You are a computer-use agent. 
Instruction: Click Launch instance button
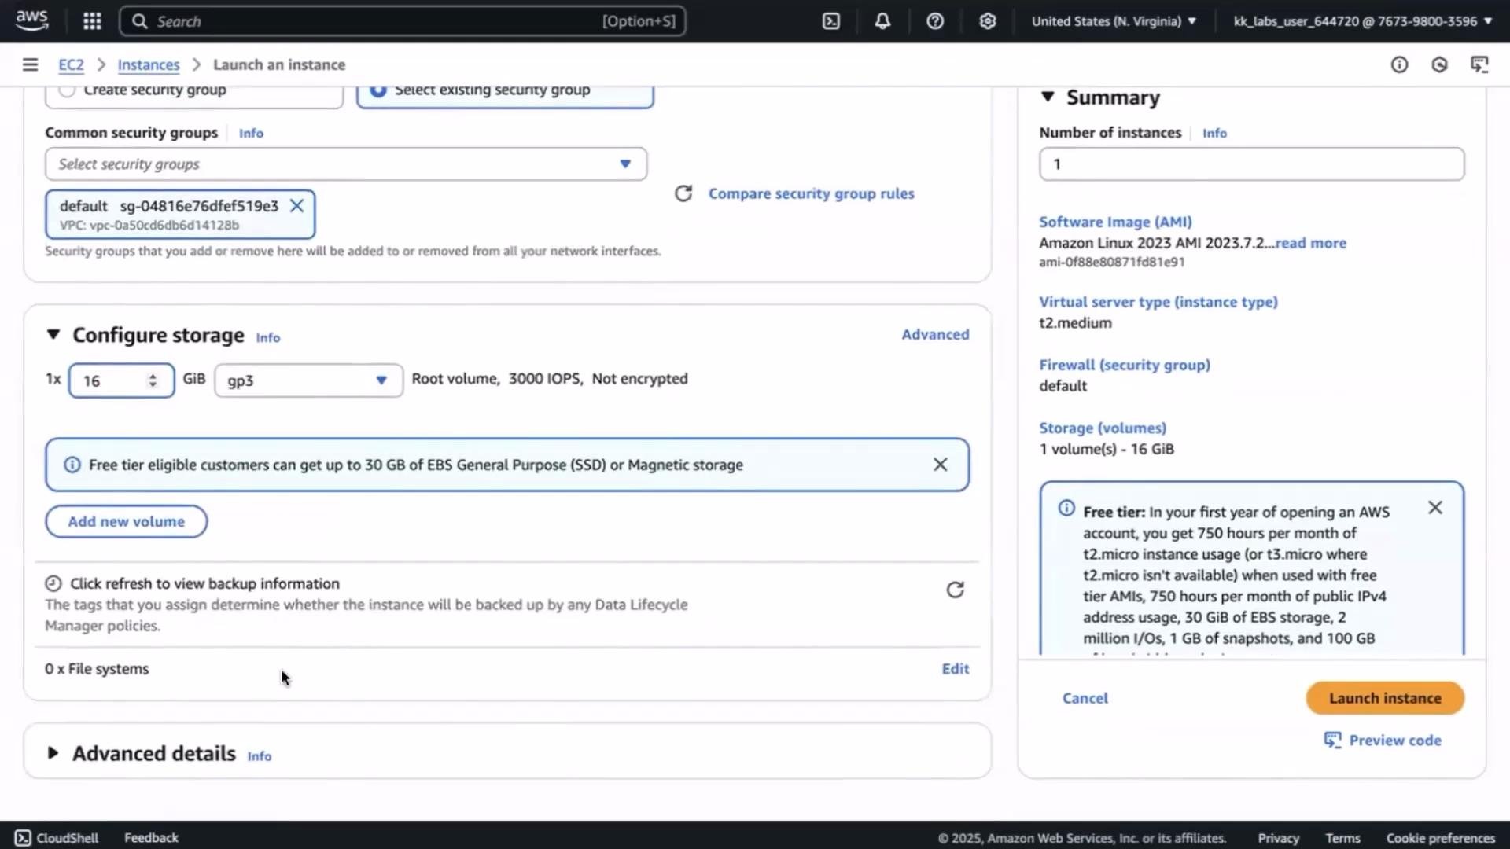pyautogui.click(x=1385, y=698)
